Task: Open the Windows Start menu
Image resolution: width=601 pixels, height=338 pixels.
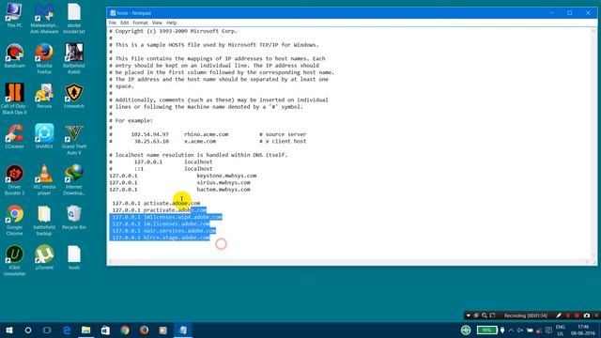Action: coord(9,330)
